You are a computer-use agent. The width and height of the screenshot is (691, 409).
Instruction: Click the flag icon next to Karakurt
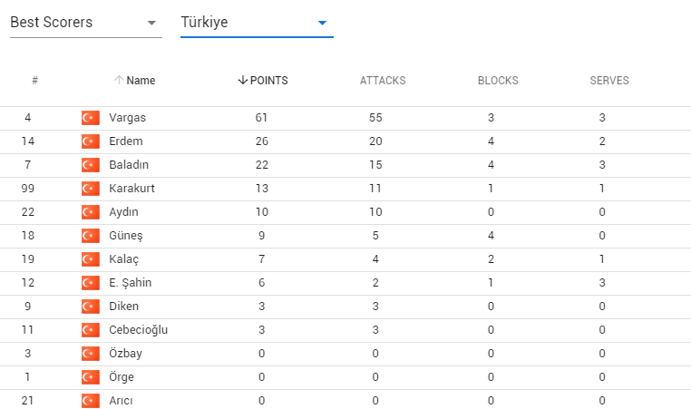(90, 189)
